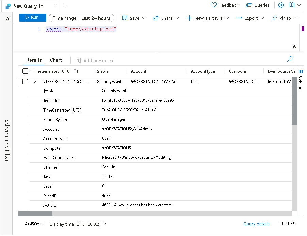Click the New alert rule plus icon
Image resolution: width=307 pixels, height=236 pixels.
[189, 18]
